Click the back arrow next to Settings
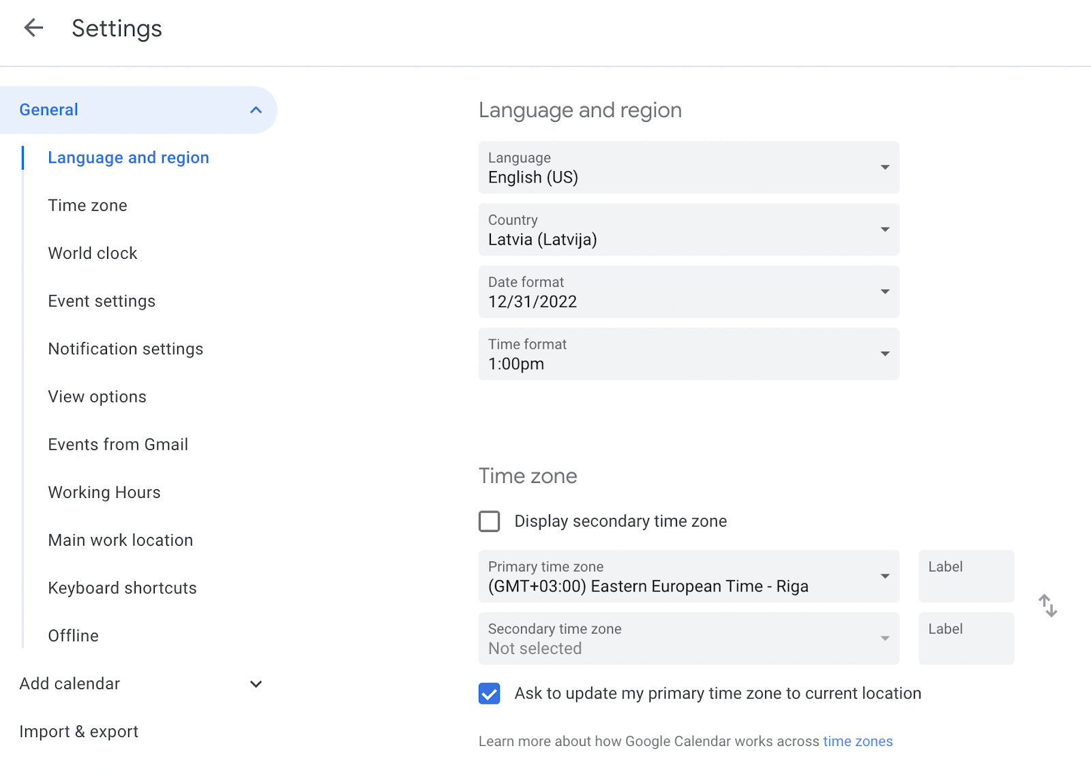The image size is (1091, 776). [33, 28]
